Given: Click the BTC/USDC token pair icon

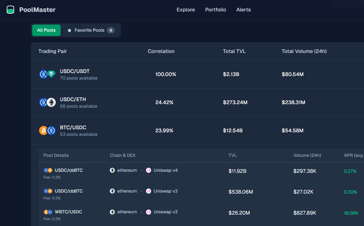Looking at the screenshot, I should click(47, 130).
